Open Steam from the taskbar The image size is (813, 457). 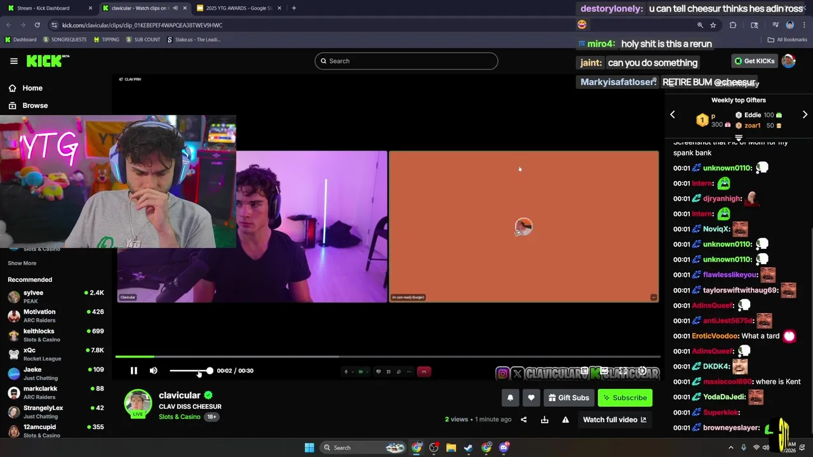469,447
